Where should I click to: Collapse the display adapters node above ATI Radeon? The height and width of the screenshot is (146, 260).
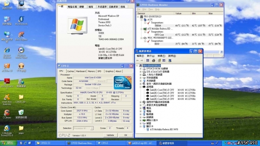141,126
